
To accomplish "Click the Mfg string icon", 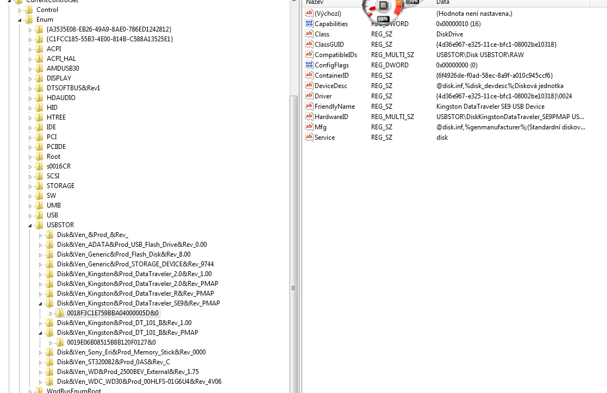I will point(309,127).
